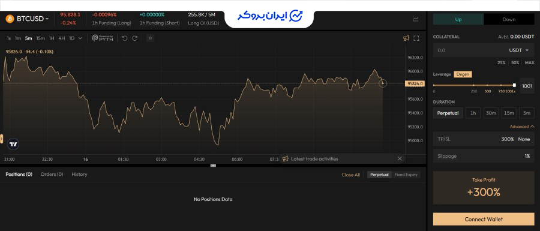Collapse the Advanced settings section

522,127
